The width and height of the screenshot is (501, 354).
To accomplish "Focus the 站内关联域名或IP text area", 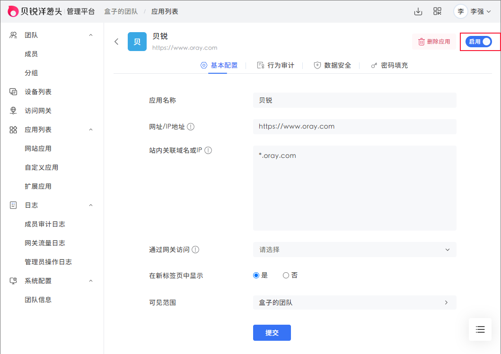I will (354, 188).
